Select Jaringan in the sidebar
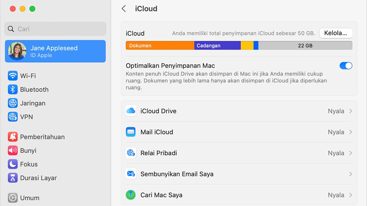 tap(33, 103)
